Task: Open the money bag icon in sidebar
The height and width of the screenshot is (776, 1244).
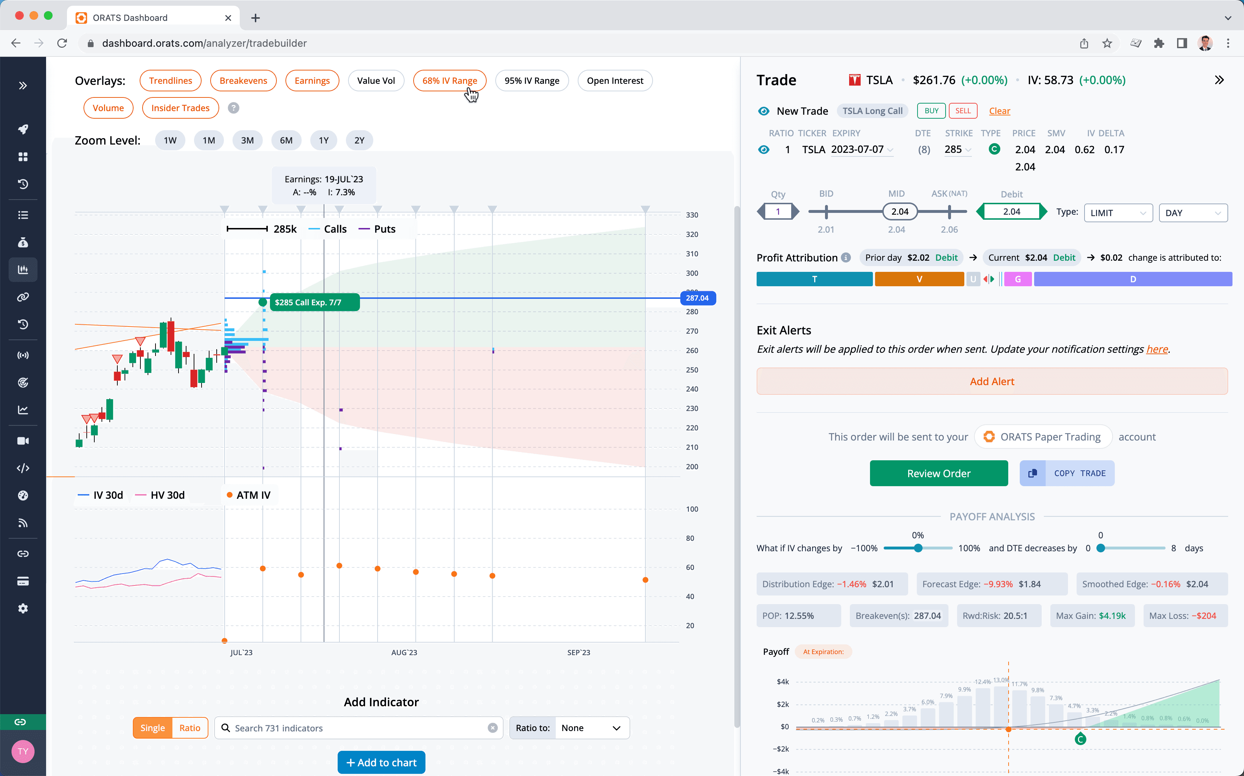Action: pos(23,242)
